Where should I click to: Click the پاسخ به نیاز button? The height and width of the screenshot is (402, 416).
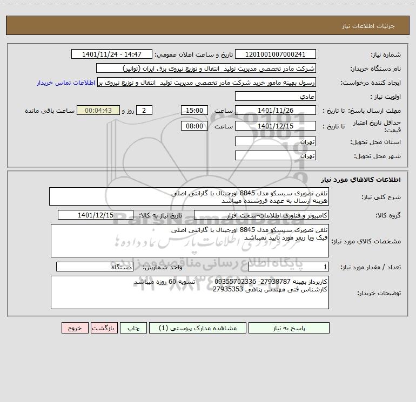coord(289,328)
